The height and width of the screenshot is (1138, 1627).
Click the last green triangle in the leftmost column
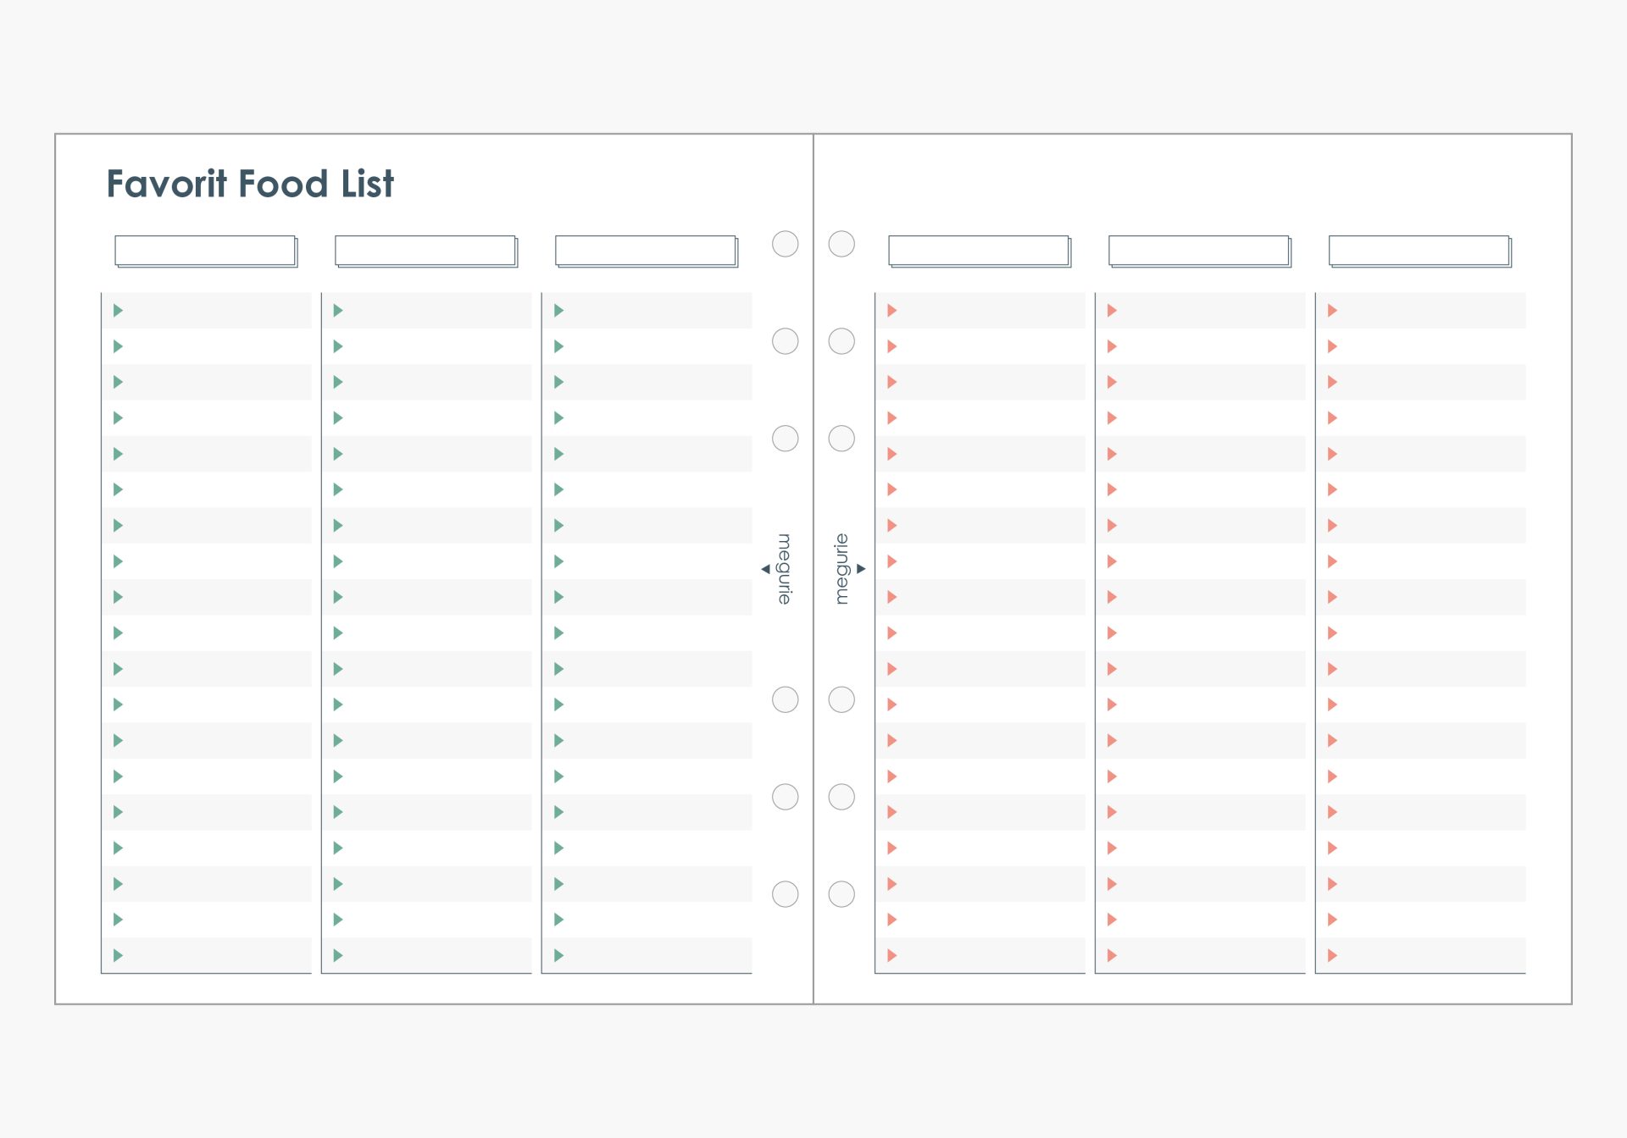118,955
